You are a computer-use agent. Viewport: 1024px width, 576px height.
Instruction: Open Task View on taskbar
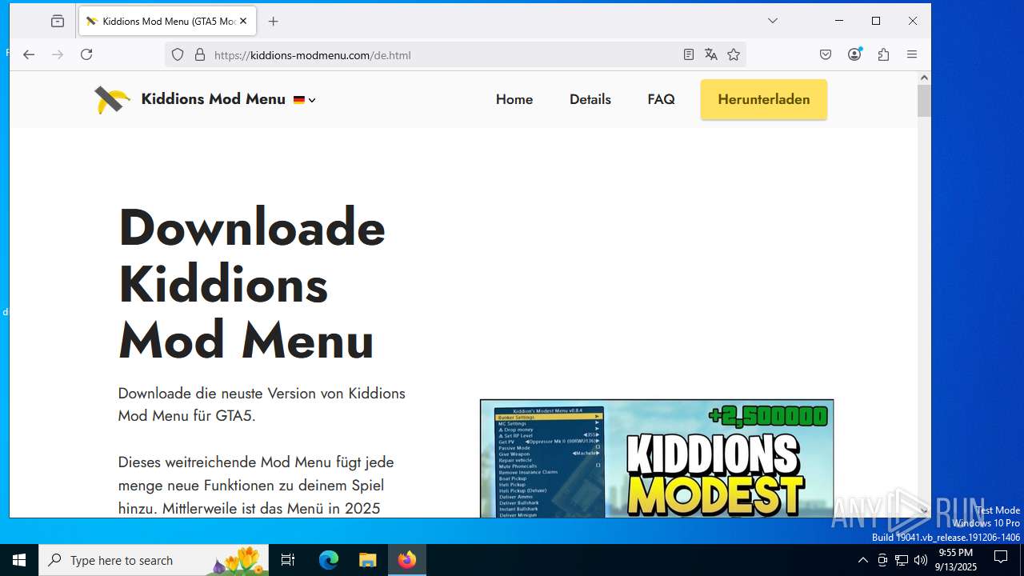(x=288, y=560)
